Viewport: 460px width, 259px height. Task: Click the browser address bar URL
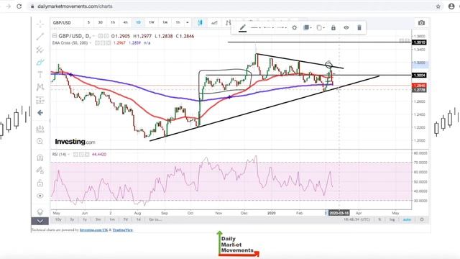(75, 6)
